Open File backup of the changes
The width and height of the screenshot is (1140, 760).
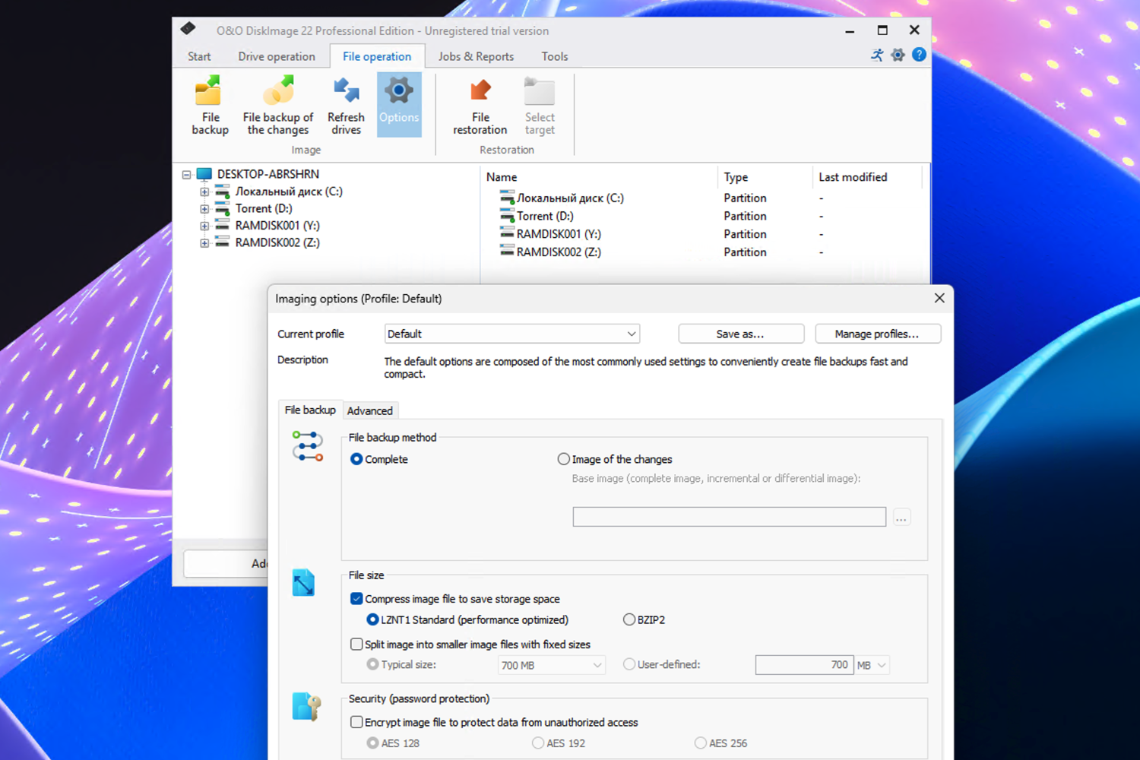pos(278,106)
